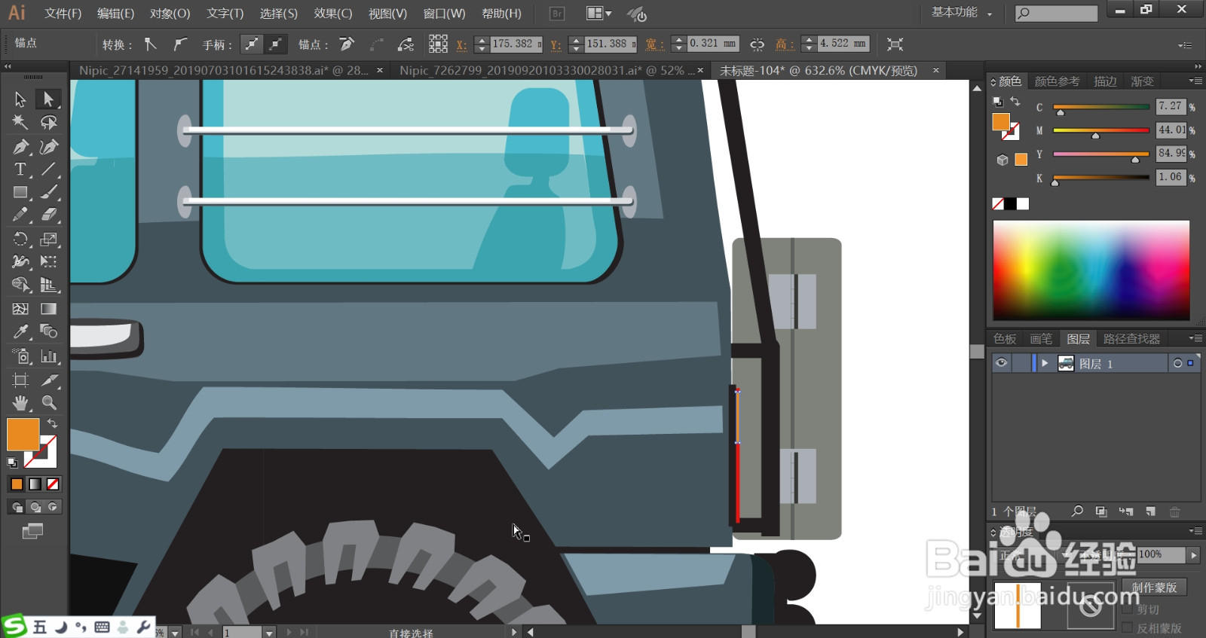Open the Transparency panel options menu
This screenshot has width=1206, height=638.
1195,531
